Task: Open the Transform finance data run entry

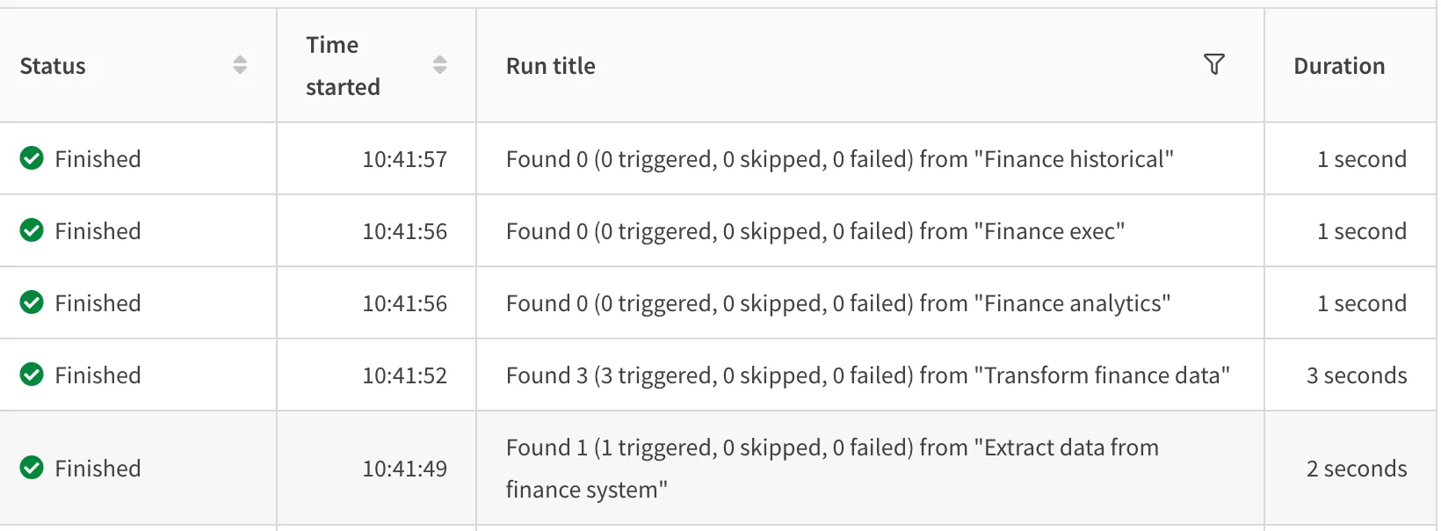Action: click(x=867, y=375)
